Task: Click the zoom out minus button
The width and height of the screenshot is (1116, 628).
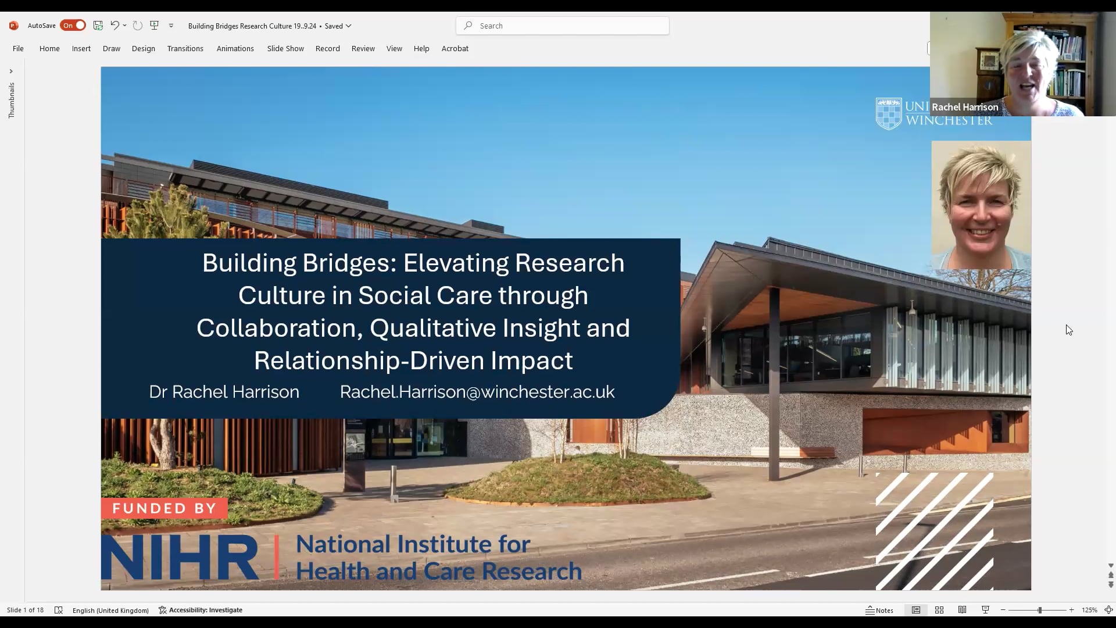Action: coord(1003,610)
